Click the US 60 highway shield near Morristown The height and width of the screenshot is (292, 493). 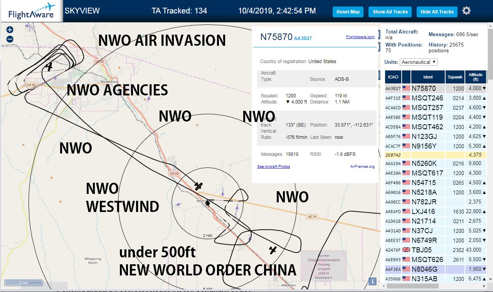point(174,174)
